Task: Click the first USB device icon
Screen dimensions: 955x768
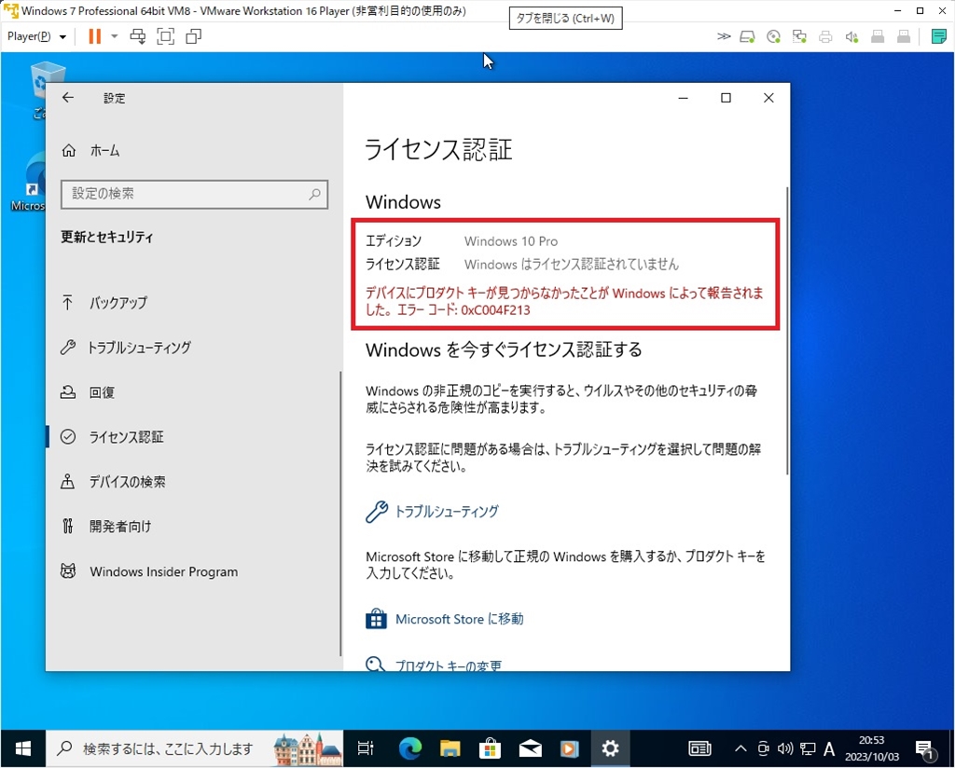Action: (878, 37)
